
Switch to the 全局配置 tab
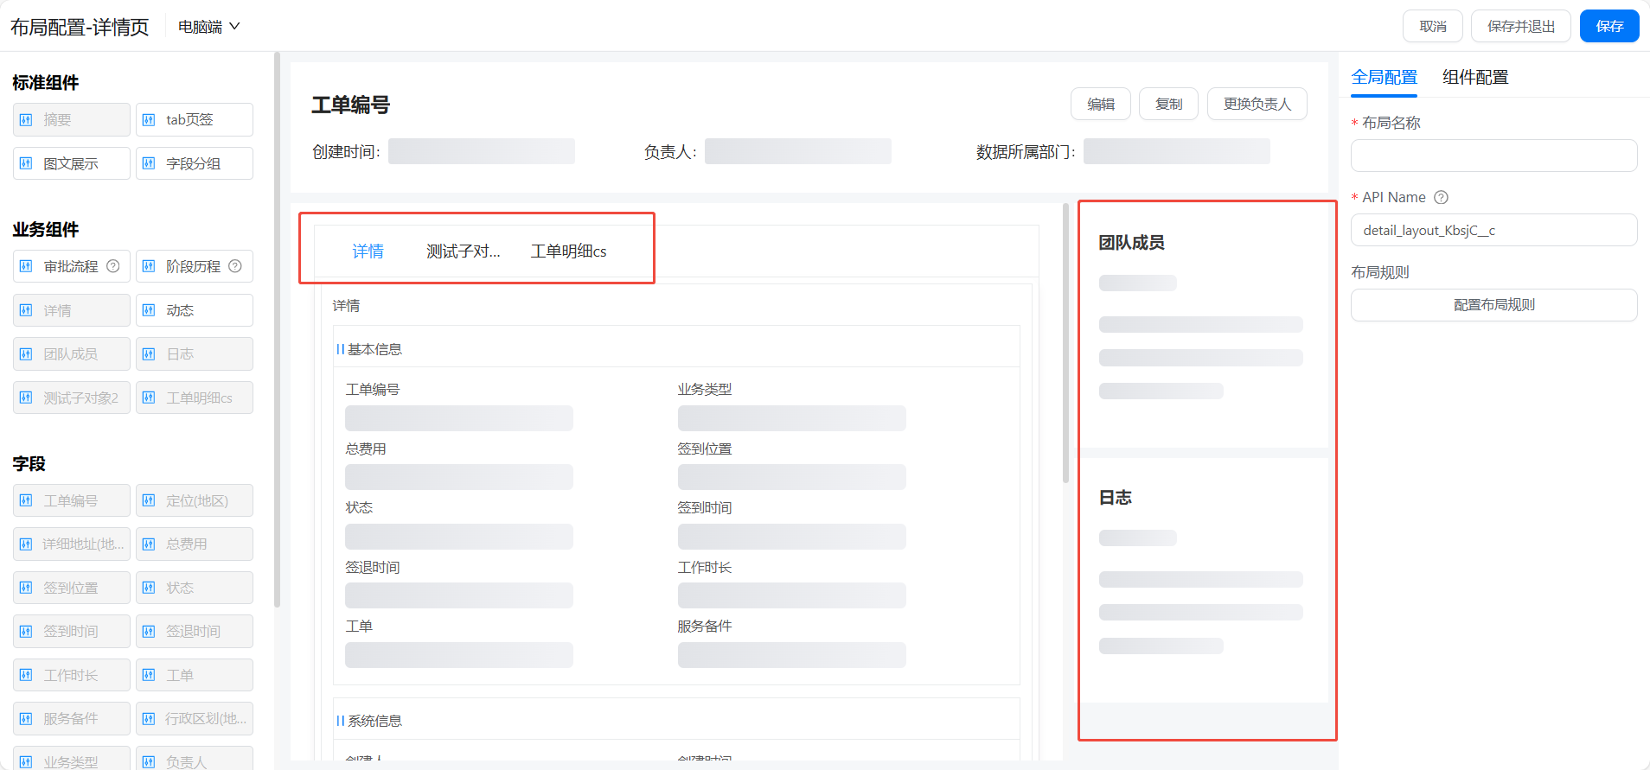click(1384, 78)
